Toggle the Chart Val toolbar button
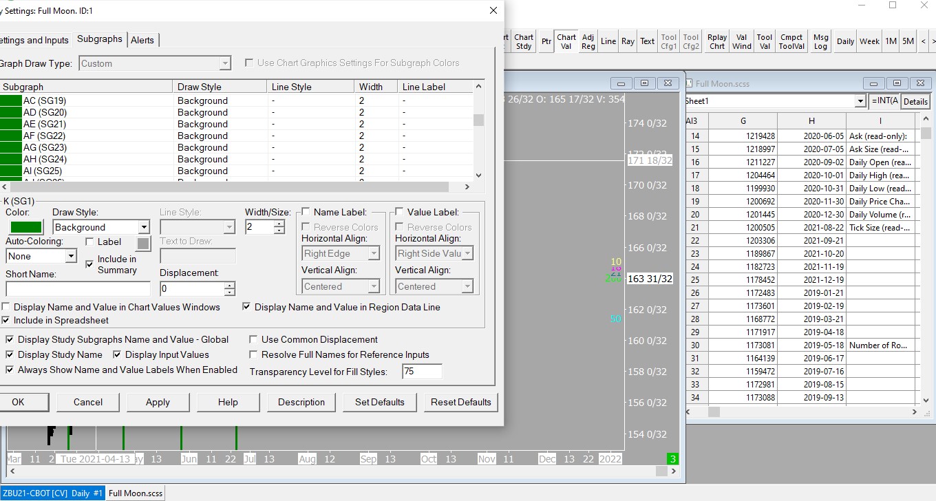Screen dimensions: 936x501 [x=566, y=42]
